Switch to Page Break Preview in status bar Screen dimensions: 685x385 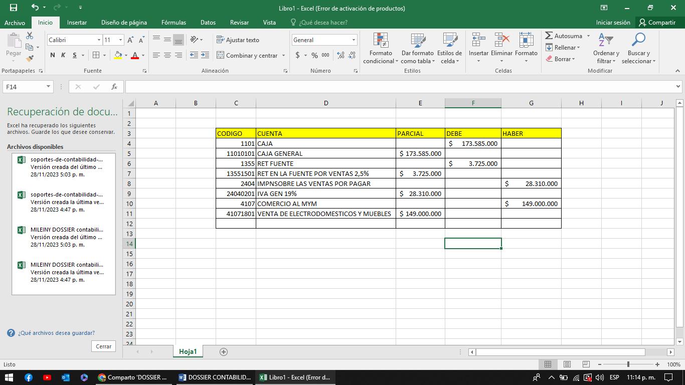[586, 364]
